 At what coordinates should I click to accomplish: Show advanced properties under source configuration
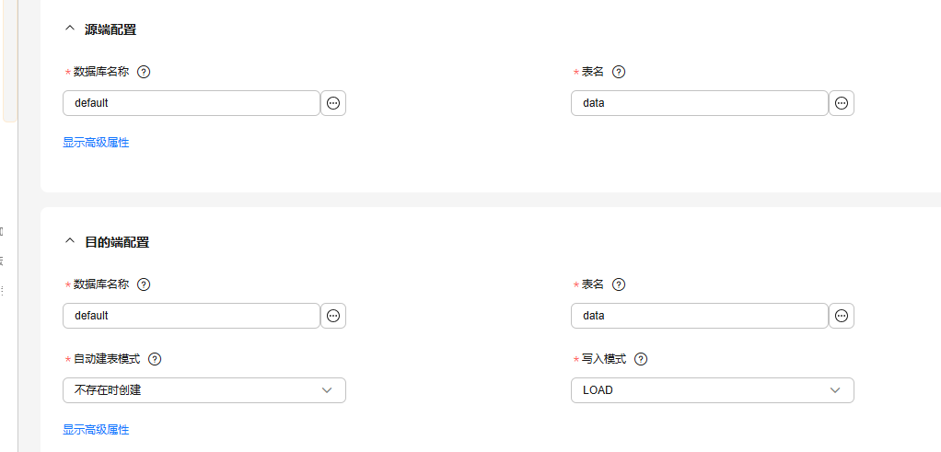click(96, 143)
